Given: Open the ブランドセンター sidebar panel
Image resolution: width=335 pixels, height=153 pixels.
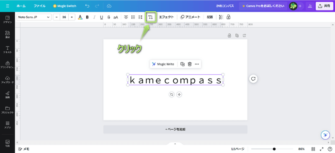Looking at the screenshot, I should (8, 64).
